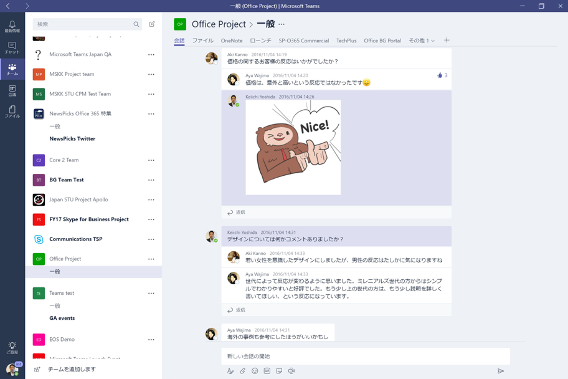The width and height of the screenshot is (568, 379).
Task: Open the activity bell (最新情報) in sidebar
Action: [x=12, y=26]
